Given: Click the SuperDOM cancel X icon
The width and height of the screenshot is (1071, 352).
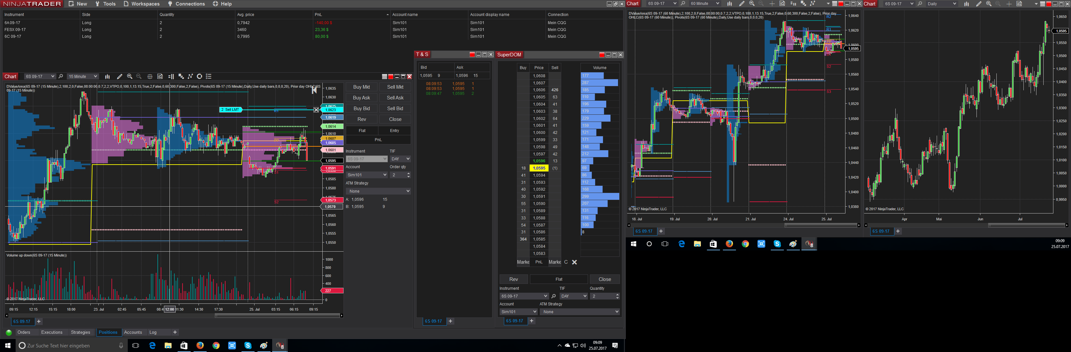Looking at the screenshot, I should coord(575,262).
